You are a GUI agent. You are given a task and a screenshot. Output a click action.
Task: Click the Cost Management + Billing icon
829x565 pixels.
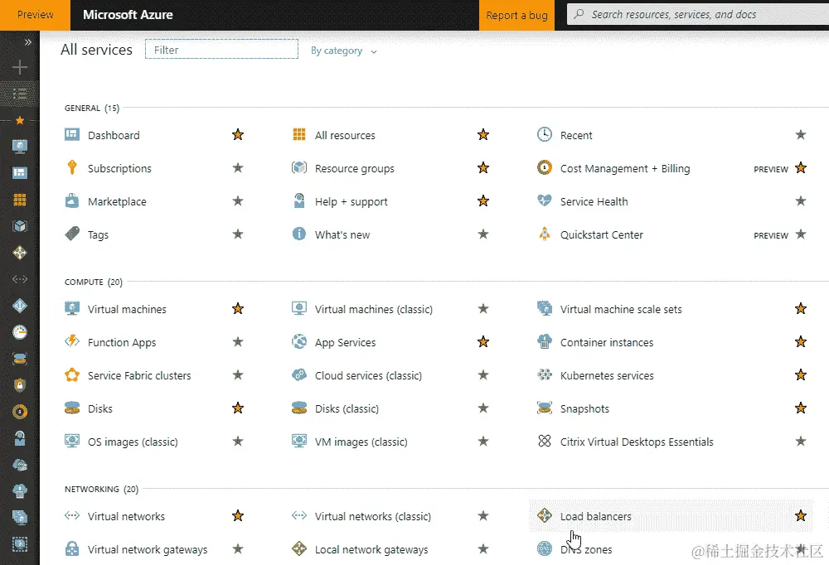(x=545, y=167)
